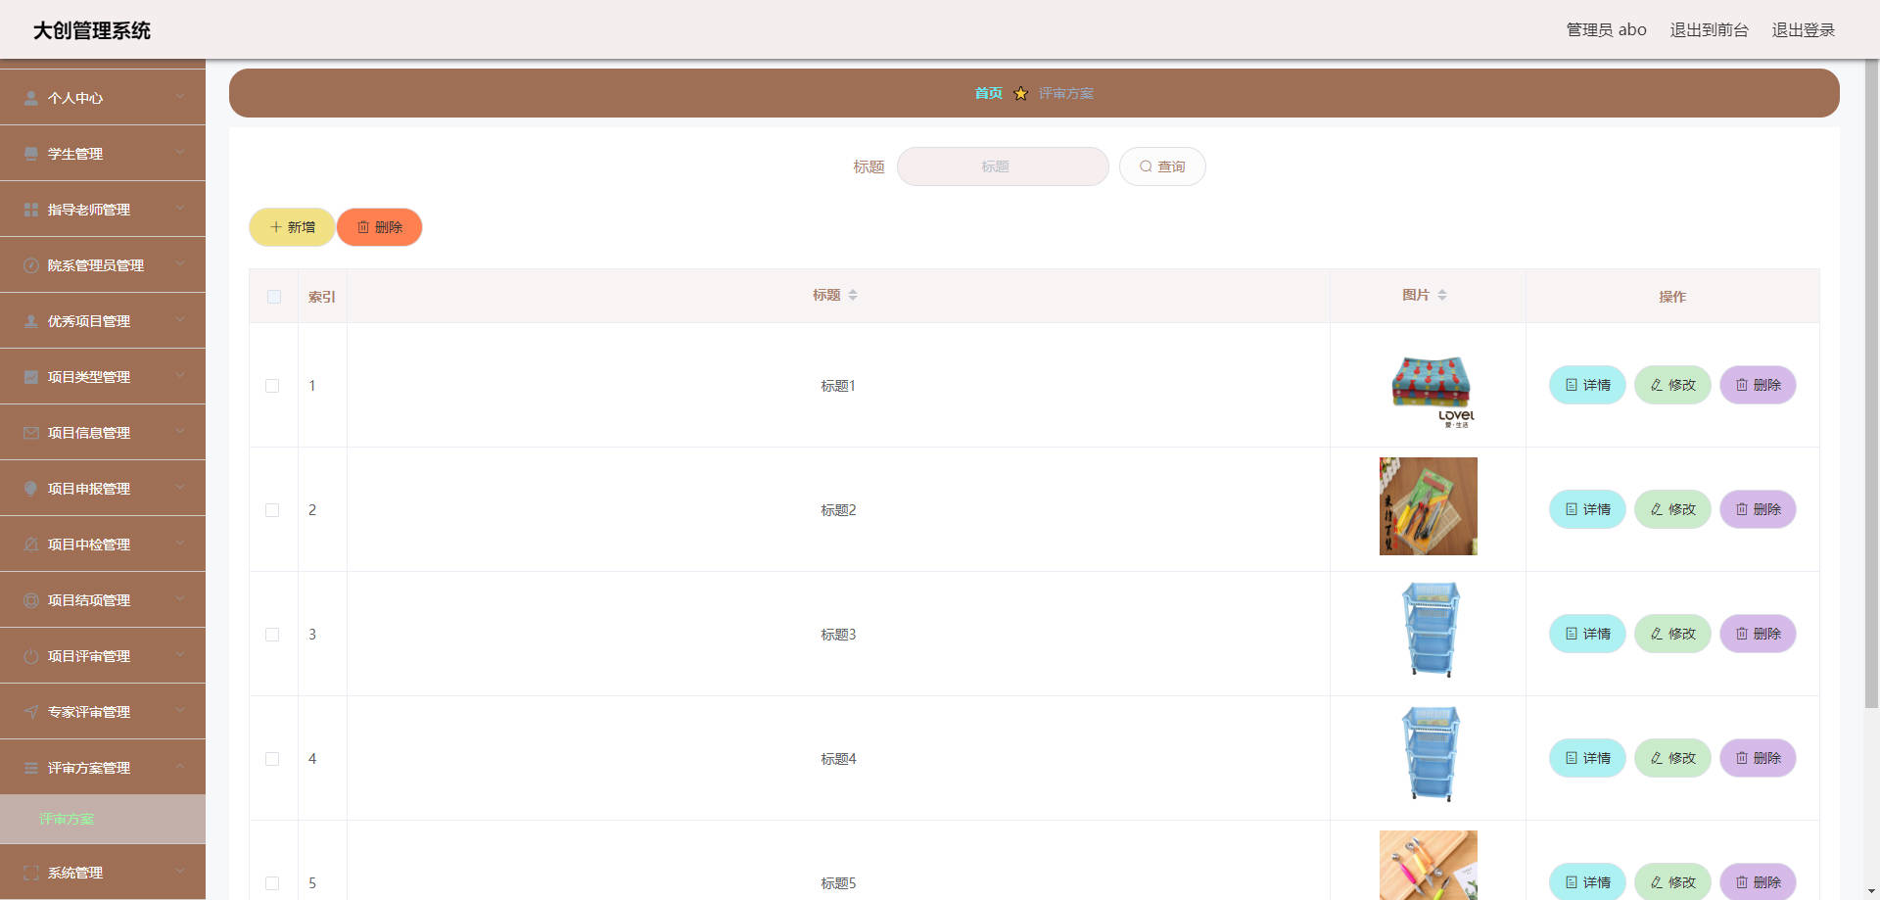Viewport: 1880px width, 900px height.
Task: Click 修改 button for 标题1
Action: (x=1672, y=385)
